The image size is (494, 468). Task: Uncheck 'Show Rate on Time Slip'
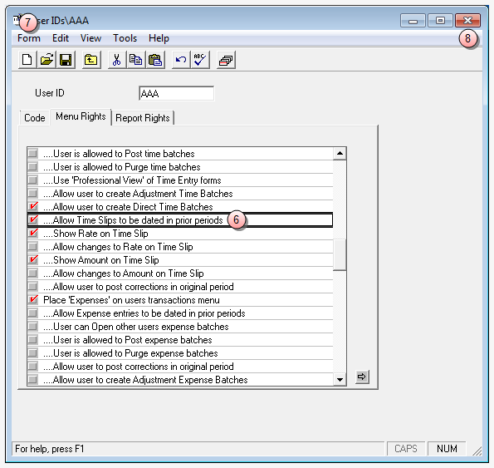(32, 234)
